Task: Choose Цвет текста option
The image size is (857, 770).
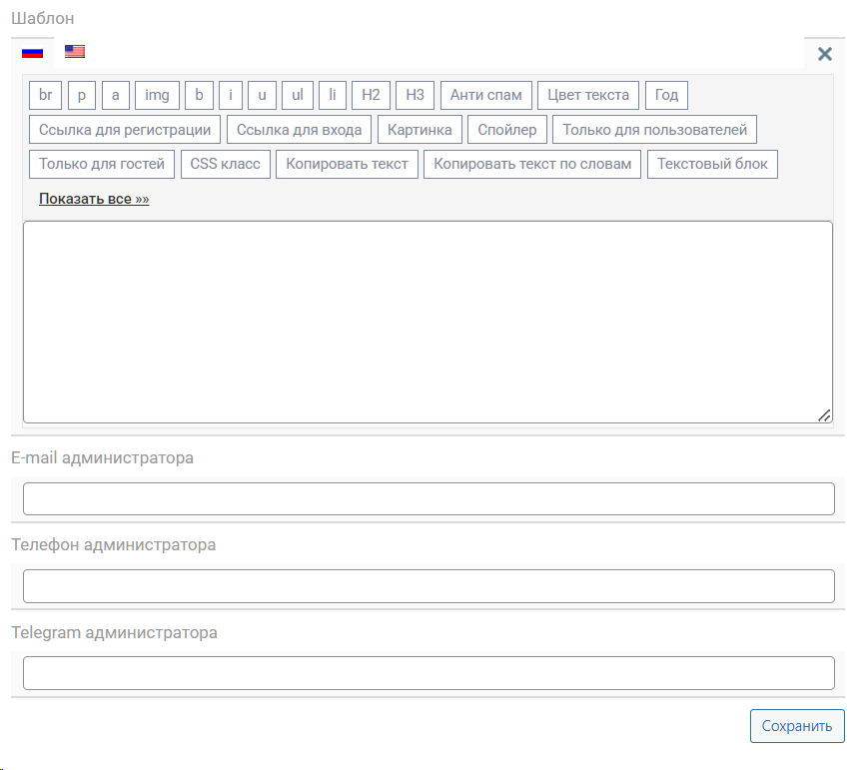Action: pyautogui.click(x=588, y=95)
